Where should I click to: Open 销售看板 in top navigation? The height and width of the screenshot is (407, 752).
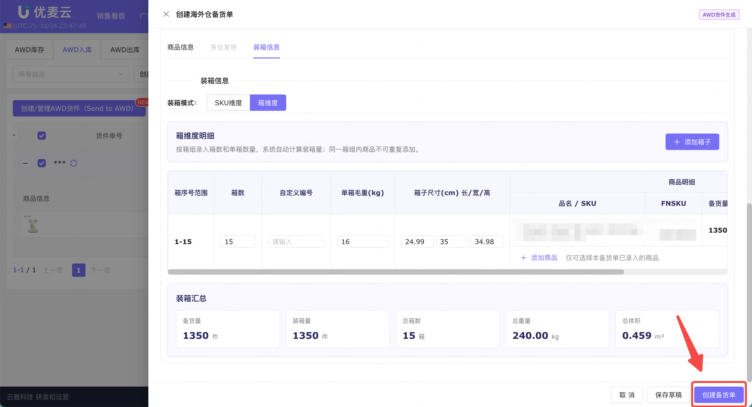pyautogui.click(x=111, y=16)
